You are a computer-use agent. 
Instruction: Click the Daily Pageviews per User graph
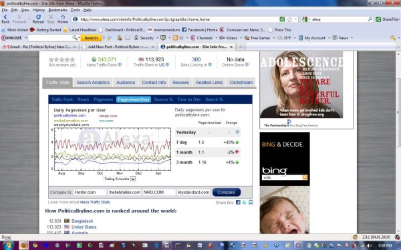[112, 149]
